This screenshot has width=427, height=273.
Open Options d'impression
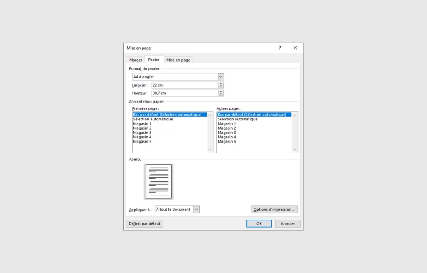(x=274, y=210)
